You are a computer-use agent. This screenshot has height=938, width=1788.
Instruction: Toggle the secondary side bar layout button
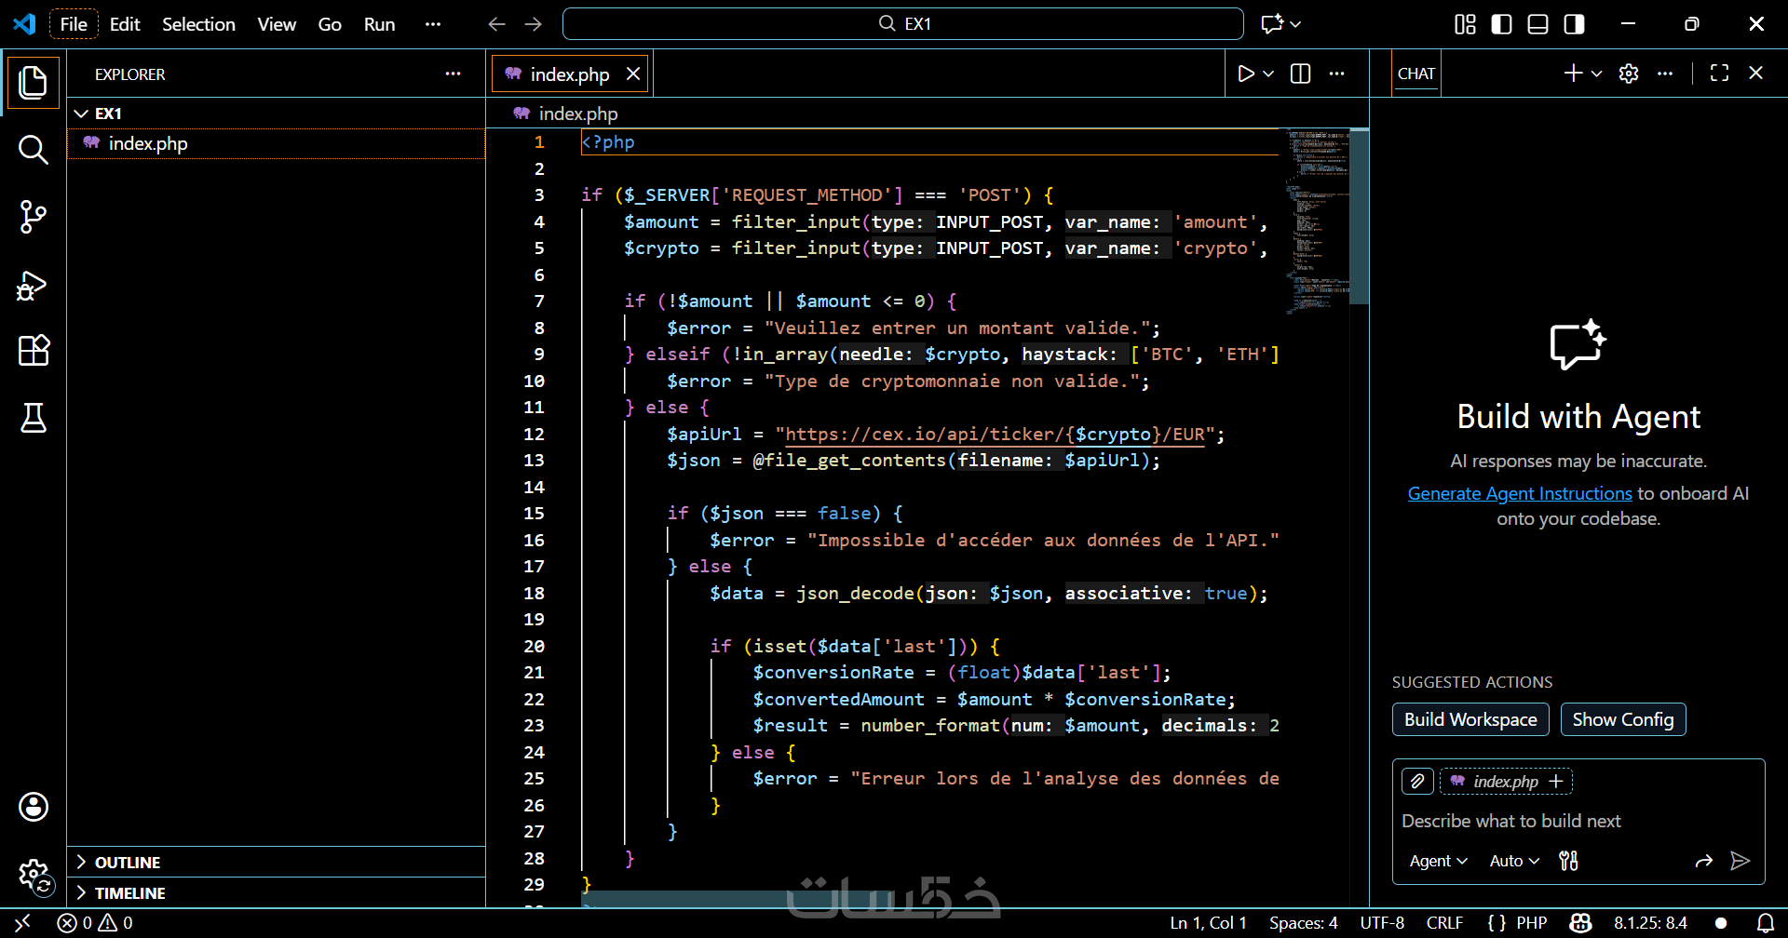1574,24
